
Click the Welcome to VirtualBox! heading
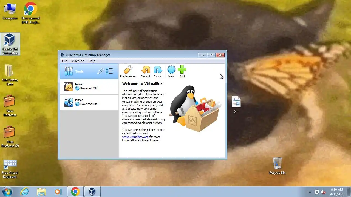click(143, 84)
